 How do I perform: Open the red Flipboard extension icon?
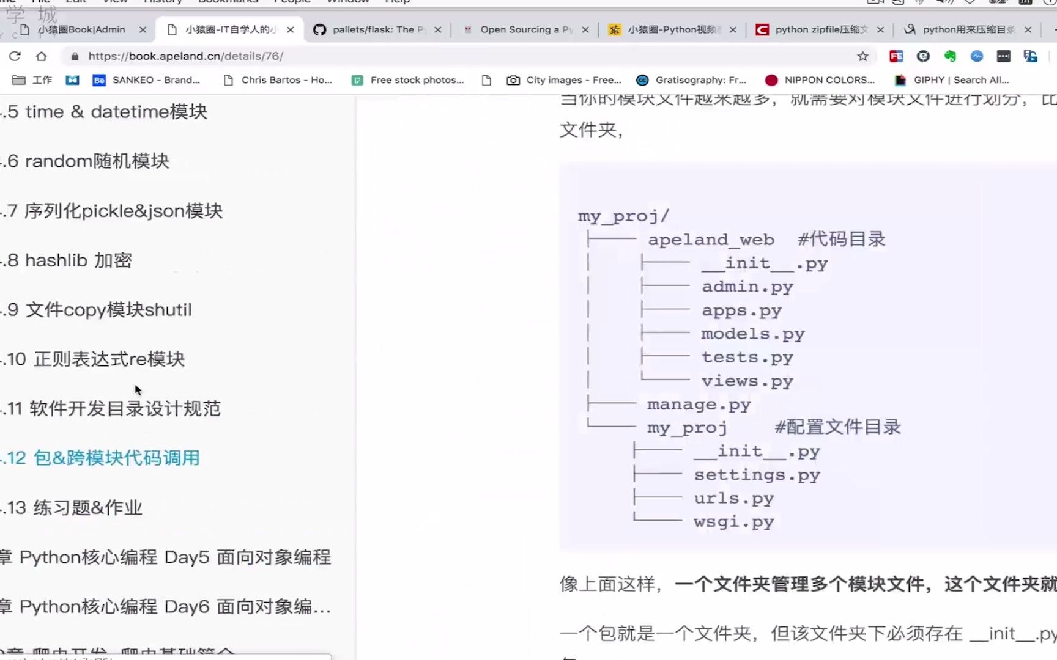tap(896, 56)
